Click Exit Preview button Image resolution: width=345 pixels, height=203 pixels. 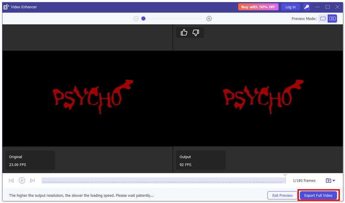coord(282,196)
